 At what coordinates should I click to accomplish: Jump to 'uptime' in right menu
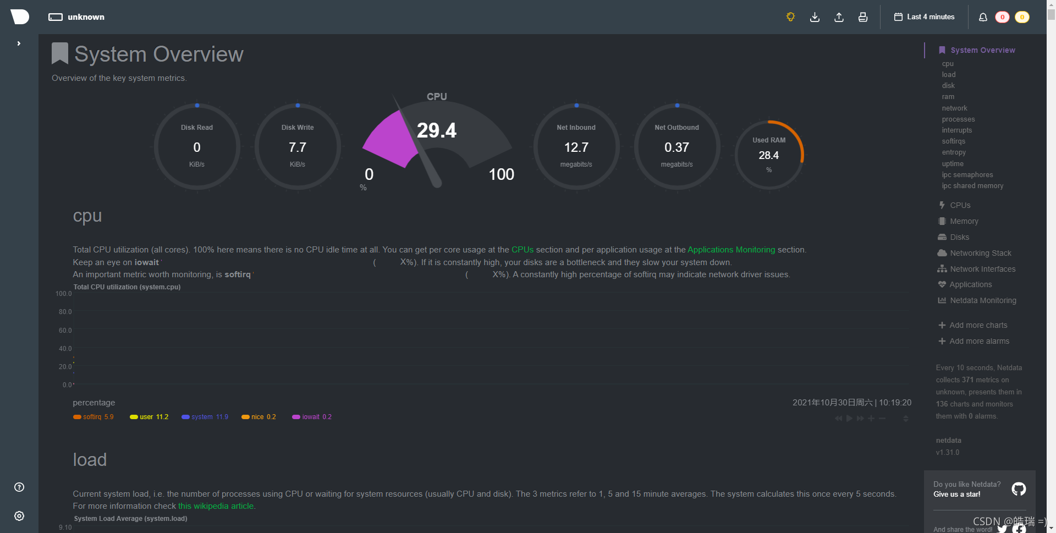[x=953, y=164]
